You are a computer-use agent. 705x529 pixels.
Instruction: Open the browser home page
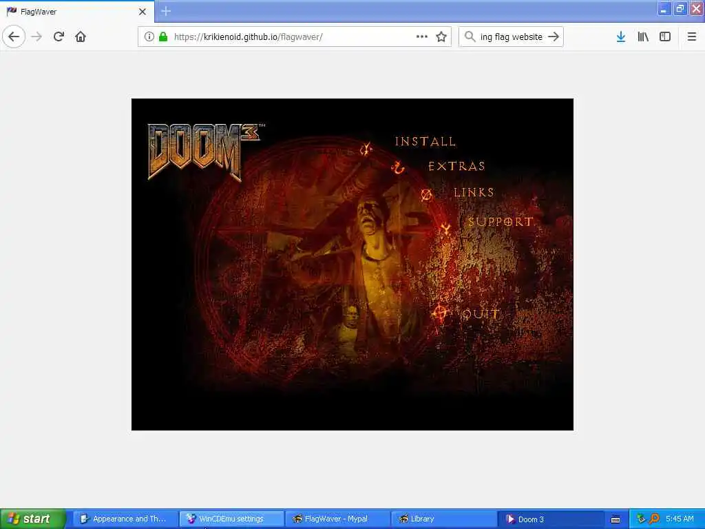[81, 37]
